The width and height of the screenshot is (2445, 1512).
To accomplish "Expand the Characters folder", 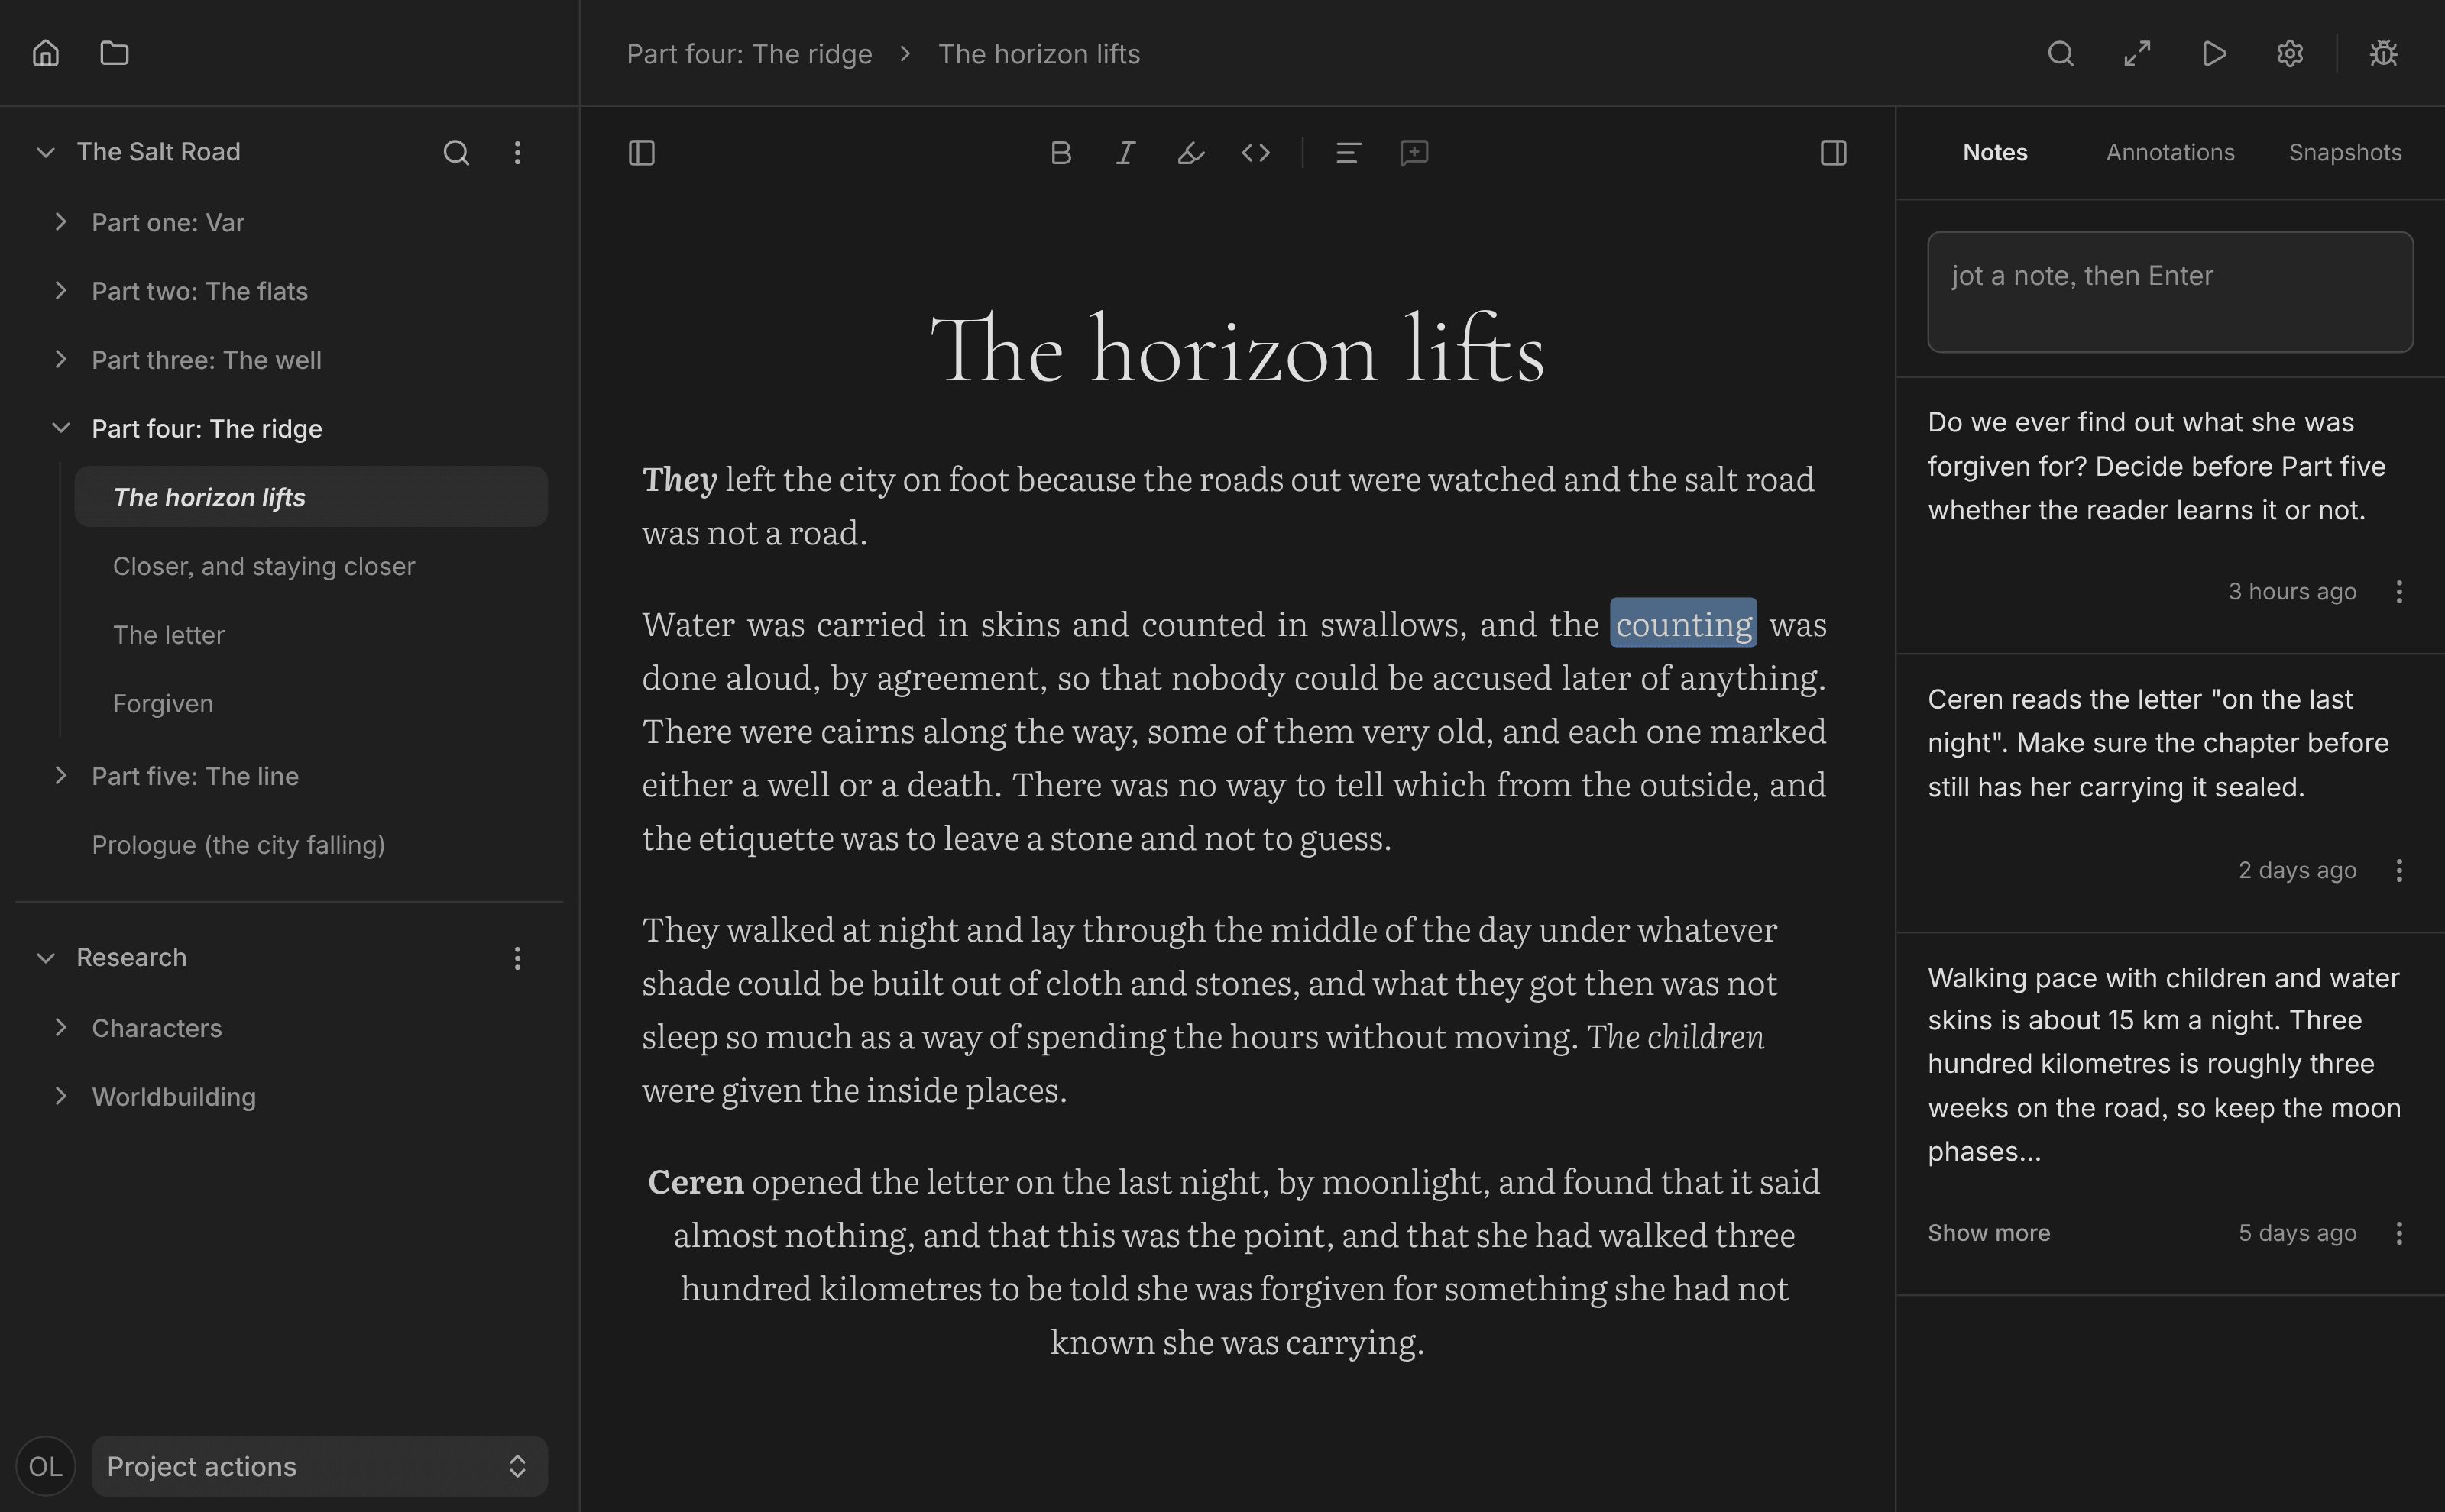I will pos(61,1028).
